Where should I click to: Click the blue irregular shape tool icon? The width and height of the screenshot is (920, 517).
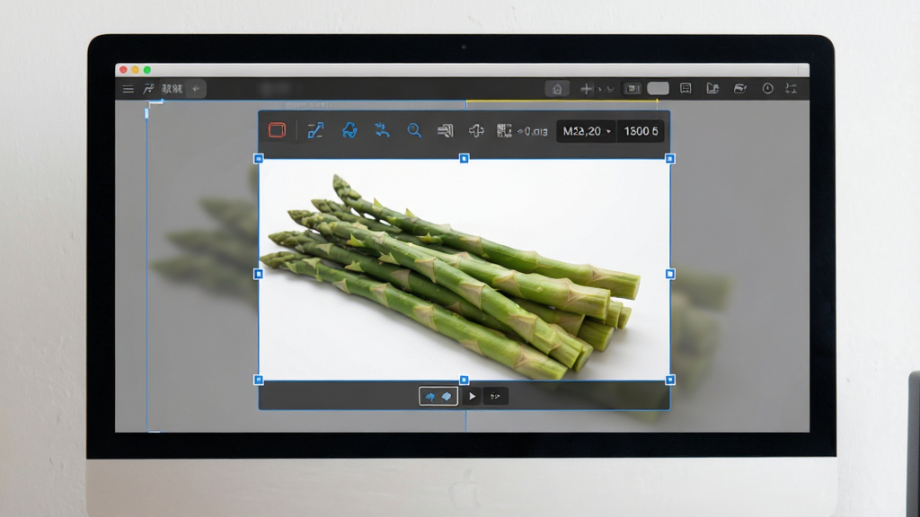coord(349,130)
